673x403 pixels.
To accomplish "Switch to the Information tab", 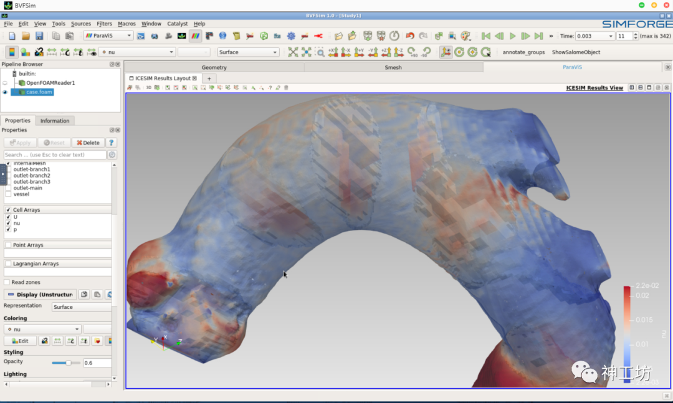I will tap(54, 121).
